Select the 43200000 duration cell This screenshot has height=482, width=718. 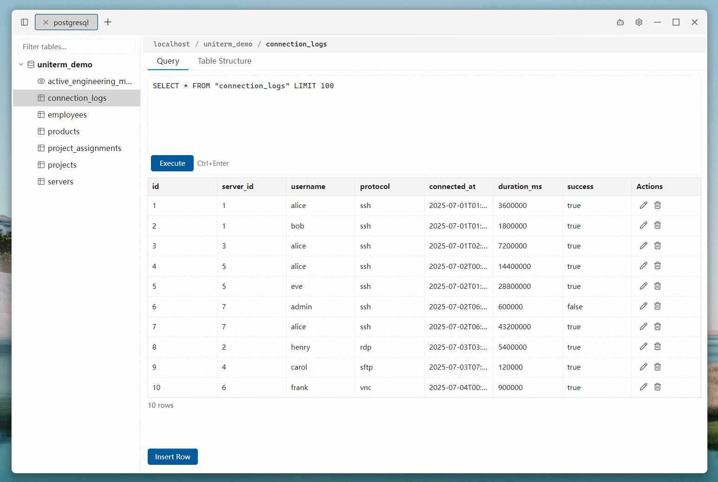click(528, 327)
